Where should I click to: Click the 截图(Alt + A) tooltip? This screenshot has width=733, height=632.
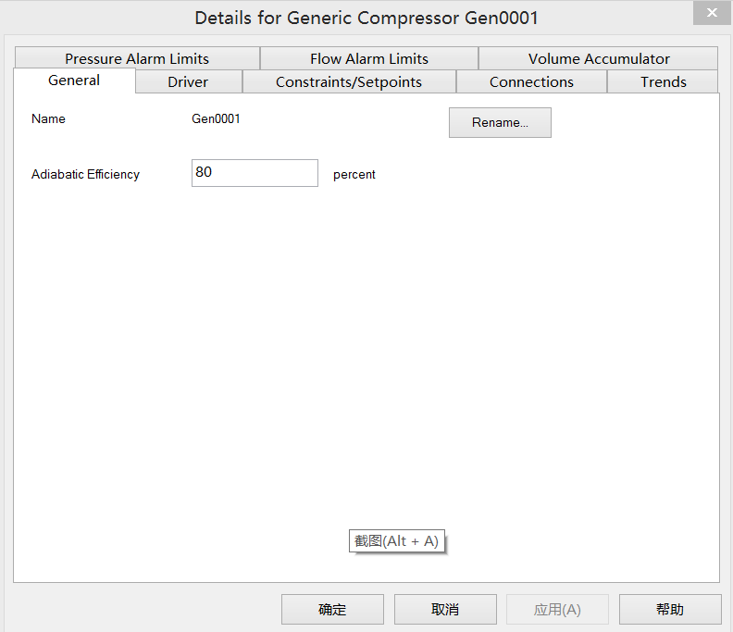pyautogui.click(x=397, y=541)
